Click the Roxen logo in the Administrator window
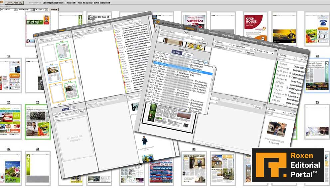The height and width of the screenshot is (188, 330). [158, 22]
